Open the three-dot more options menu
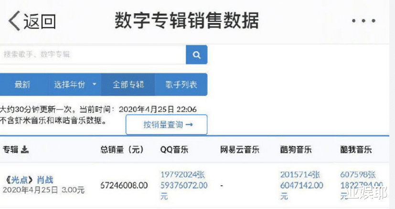 (x=363, y=21)
